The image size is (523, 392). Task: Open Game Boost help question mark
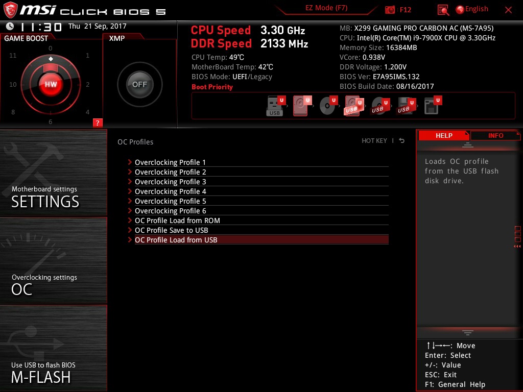coord(98,122)
